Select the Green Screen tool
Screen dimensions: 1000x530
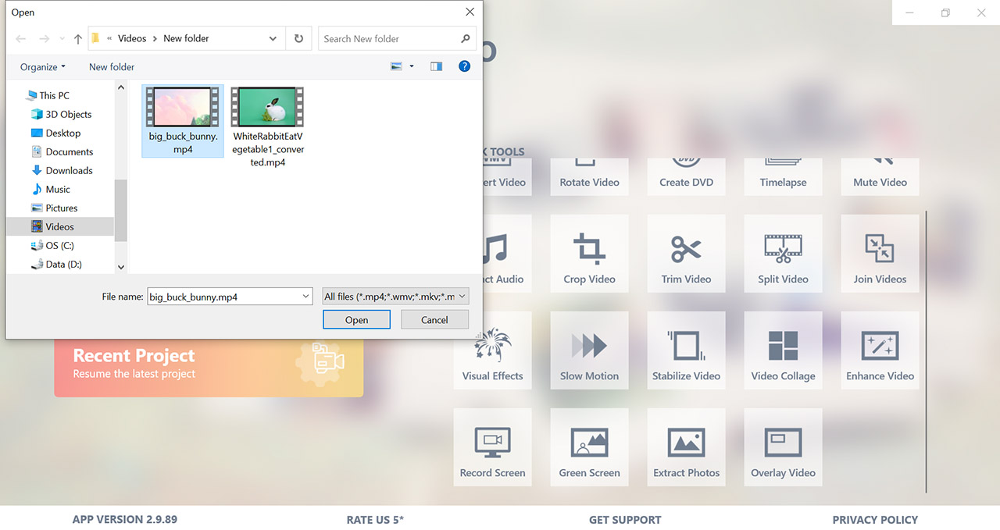[589, 446]
